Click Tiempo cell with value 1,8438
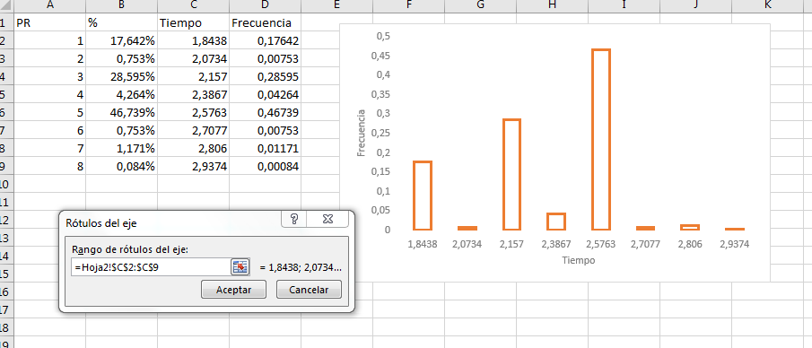 (x=194, y=41)
